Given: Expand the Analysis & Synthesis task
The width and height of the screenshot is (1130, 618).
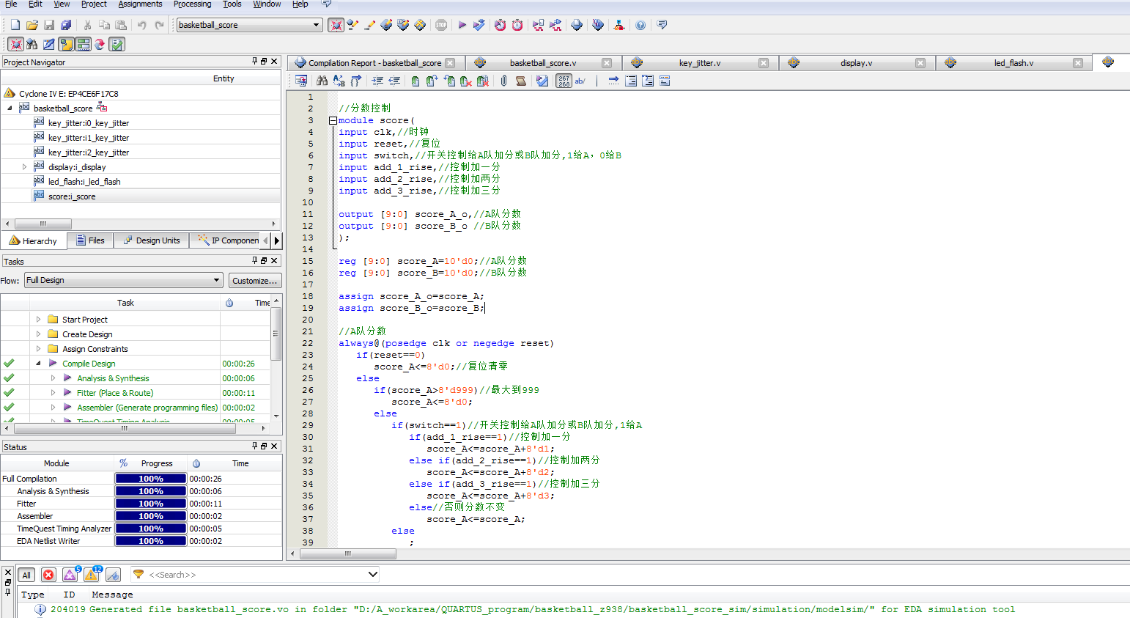Looking at the screenshot, I should coord(53,378).
